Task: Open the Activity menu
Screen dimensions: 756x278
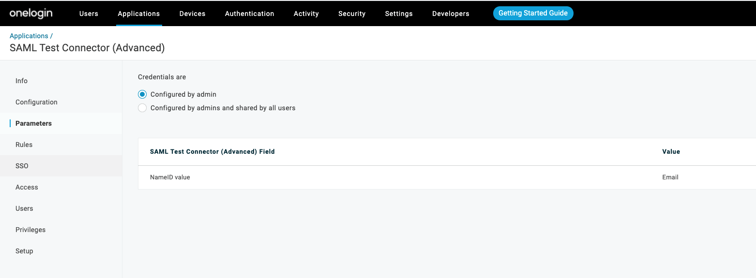Action: click(306, 14)
